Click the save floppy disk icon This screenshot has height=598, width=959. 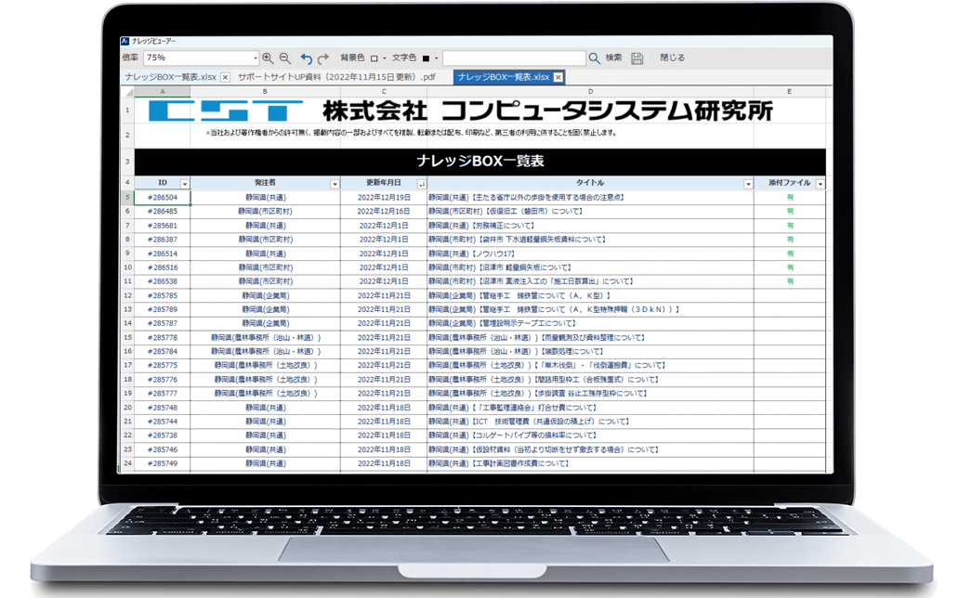pyautogui.click(x=637, y=58)
